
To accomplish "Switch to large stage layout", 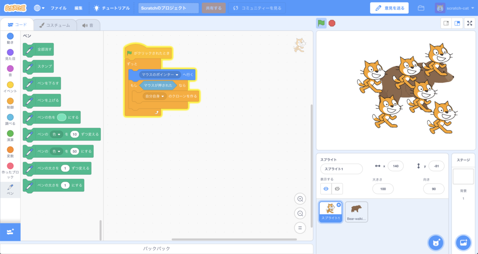I will pos(457,23).
